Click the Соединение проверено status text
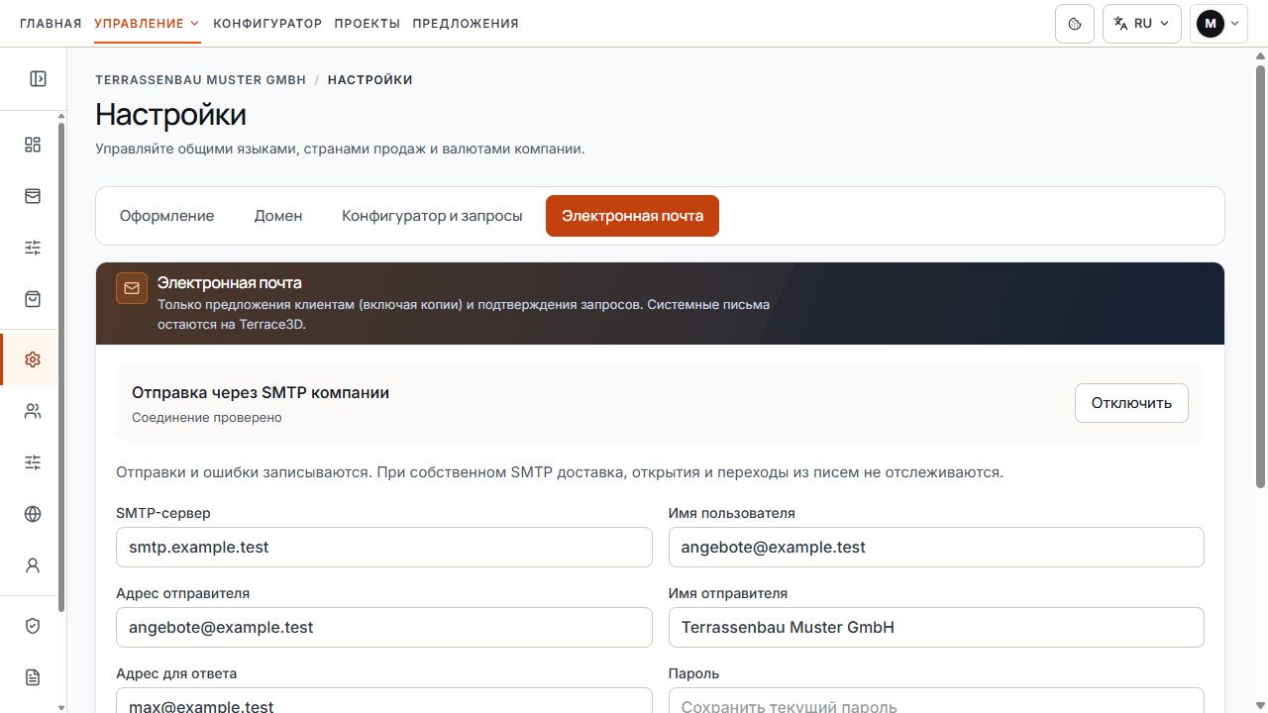1268x713 pixels. (207, 418)
